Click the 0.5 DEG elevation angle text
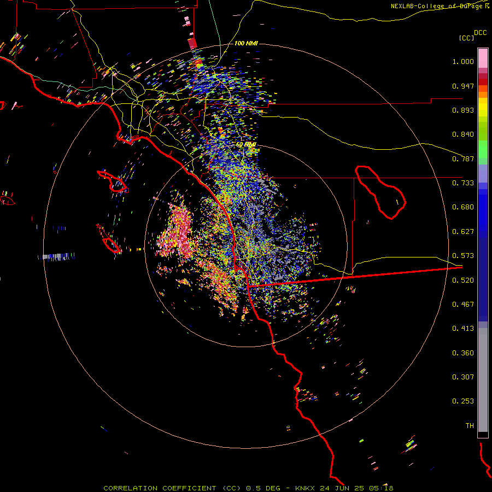This screenshot has height=492, width=492. click(262, 488)
